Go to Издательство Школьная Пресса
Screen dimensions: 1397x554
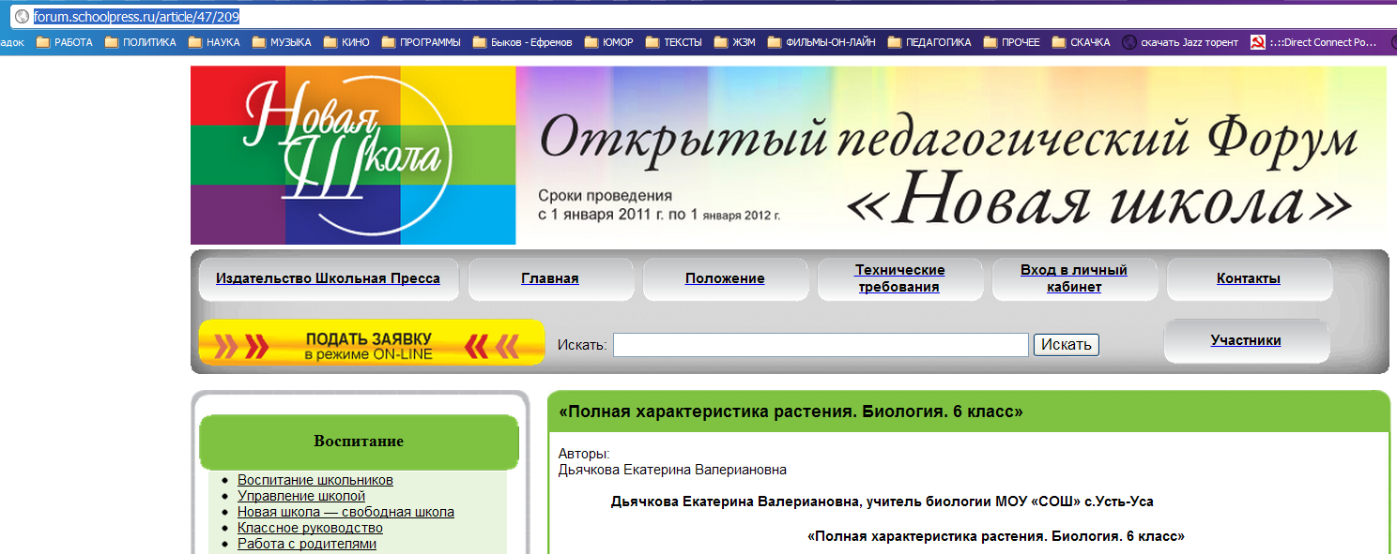coord(328,278)
